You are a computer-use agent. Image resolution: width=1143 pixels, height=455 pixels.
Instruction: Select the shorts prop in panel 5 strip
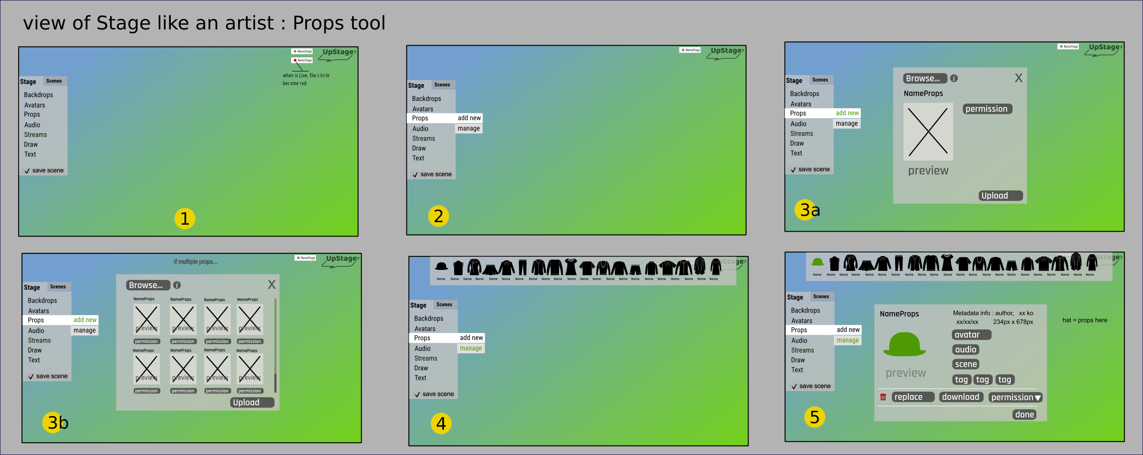(x=1011, y=265)
